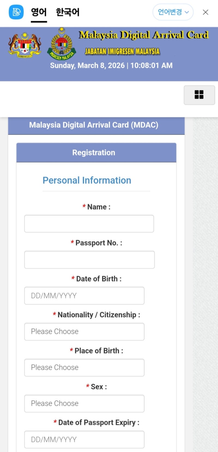Select the Date of Passport Expiry field

coord(84,439)
